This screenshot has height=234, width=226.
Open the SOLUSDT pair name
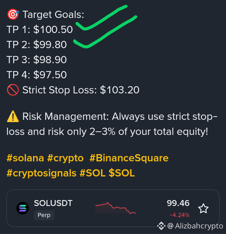tap(53, 203)
